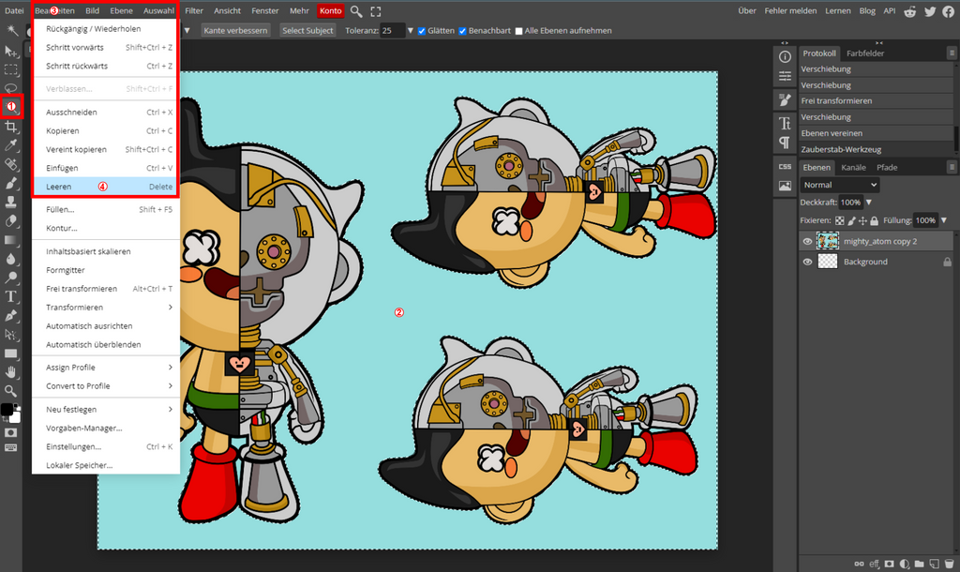Select the Eraser tool
This screenshot has width=960, height=572.
coord(11,221)
